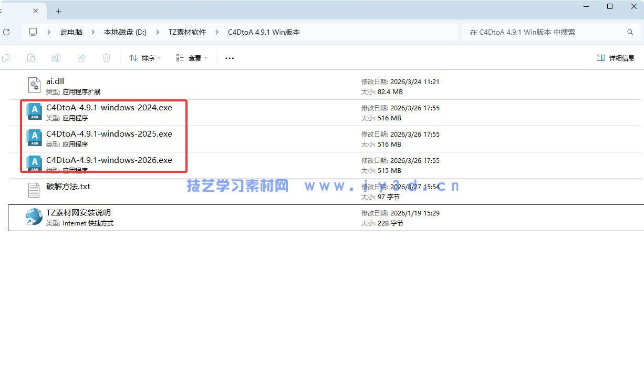Select the 破解方法.txt document icon
Screen dimensions: 644x371
pos(34,191)
